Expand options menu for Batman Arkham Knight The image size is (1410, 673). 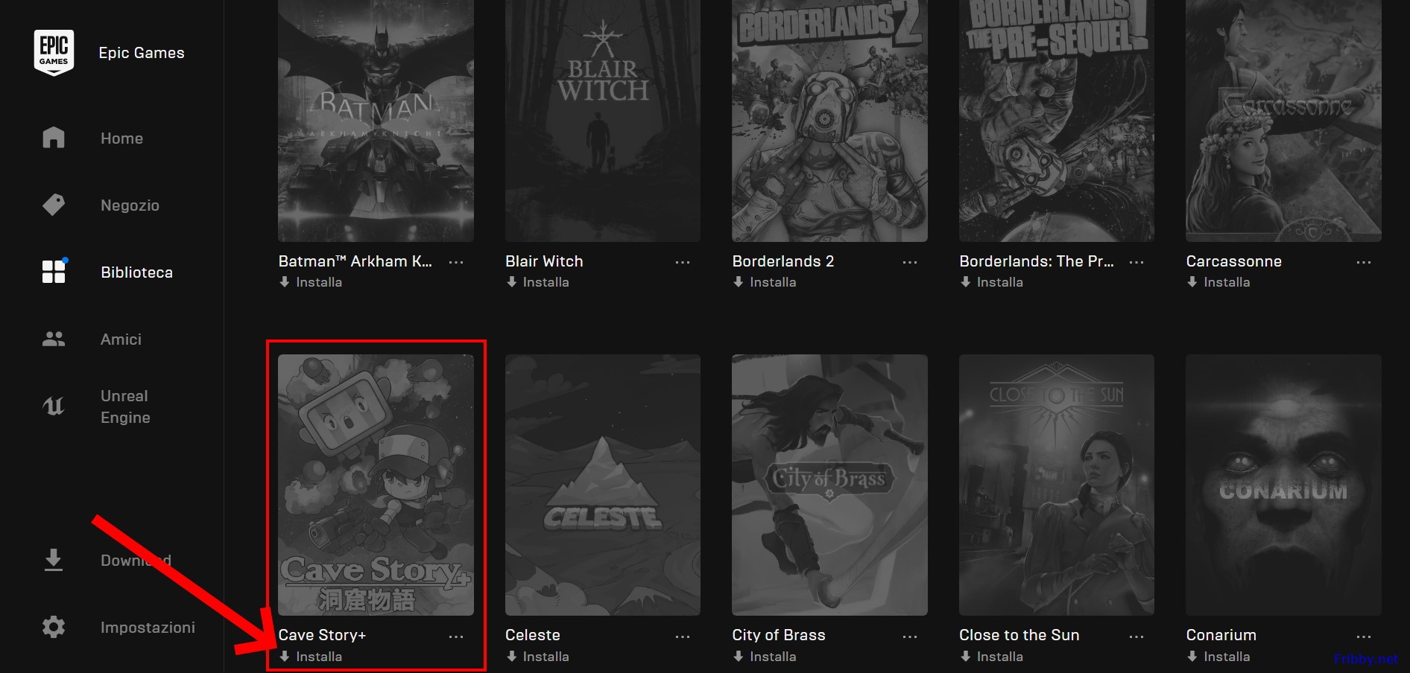point(456,262)
